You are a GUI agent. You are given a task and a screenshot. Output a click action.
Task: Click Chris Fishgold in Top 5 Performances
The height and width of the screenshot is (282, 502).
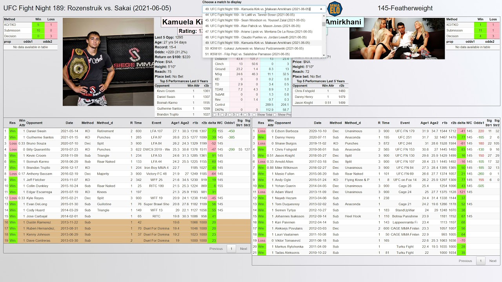click(x=305, y=91)
